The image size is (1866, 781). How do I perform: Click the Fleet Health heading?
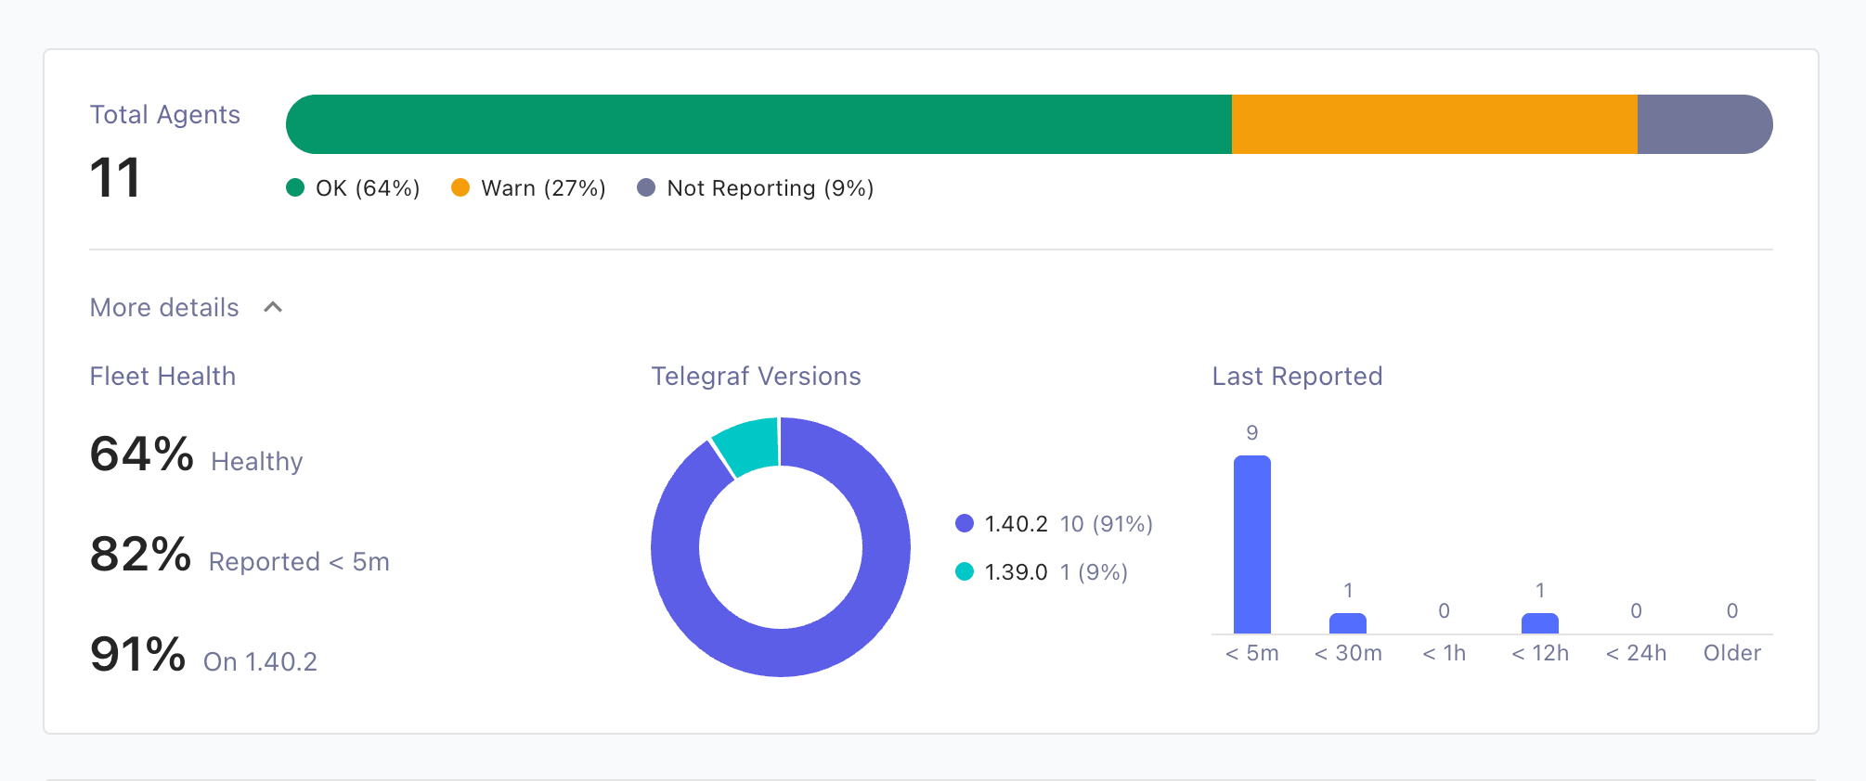(x=162, y=376)
